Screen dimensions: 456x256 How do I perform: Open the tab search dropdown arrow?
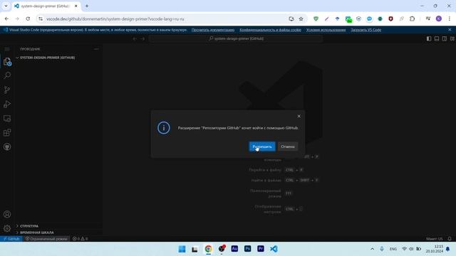tap(6, 6)
